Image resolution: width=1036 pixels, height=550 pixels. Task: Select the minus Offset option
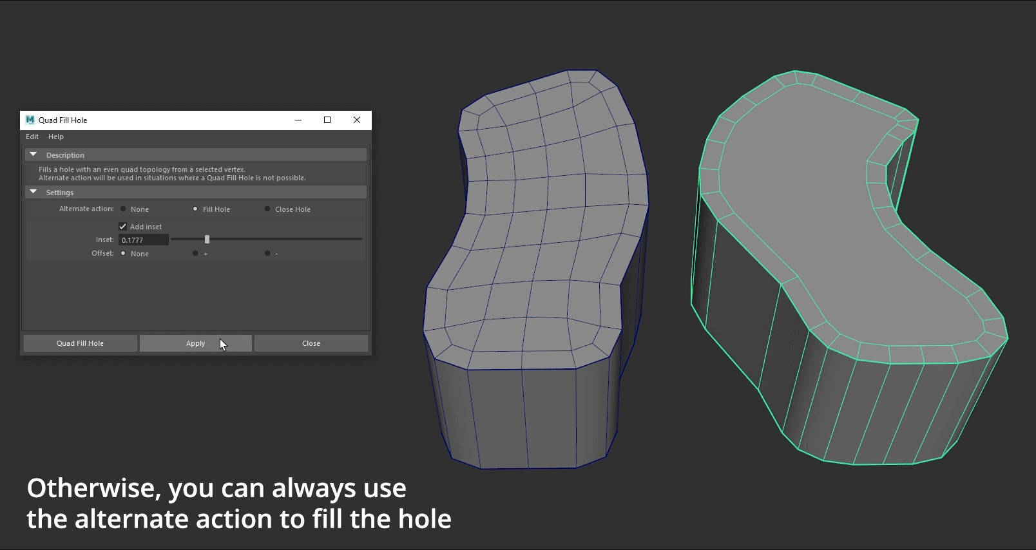267,253
